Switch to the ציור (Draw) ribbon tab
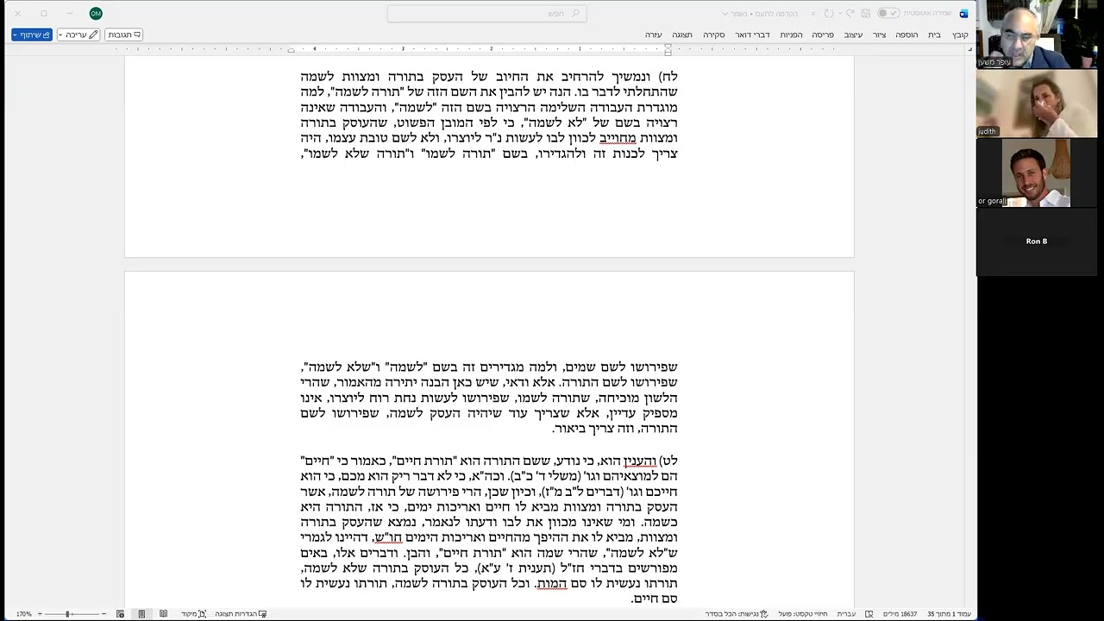 click(879, 34)
